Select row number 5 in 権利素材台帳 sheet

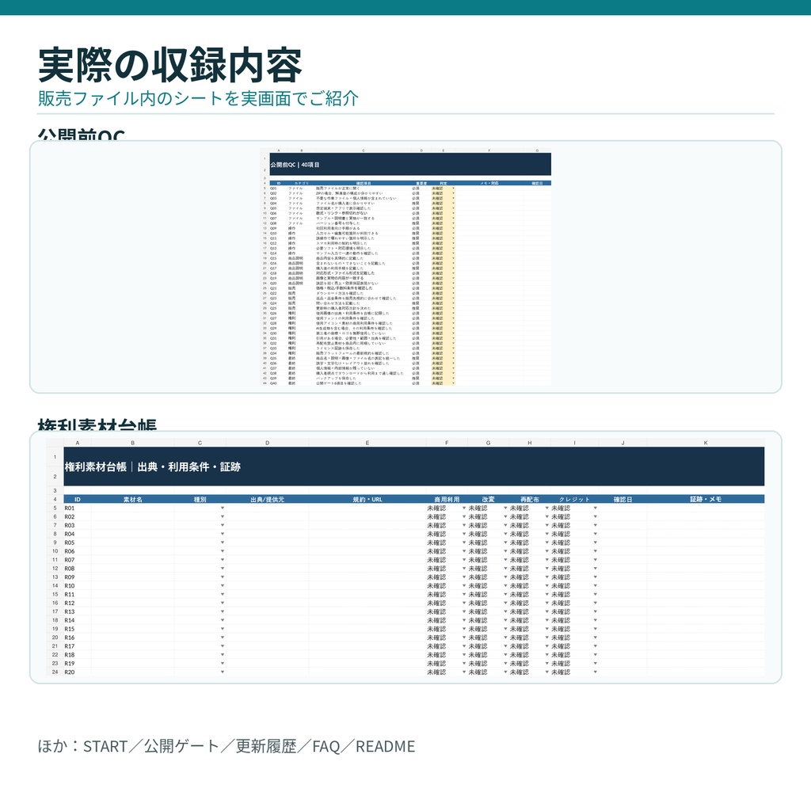(55, 508)
